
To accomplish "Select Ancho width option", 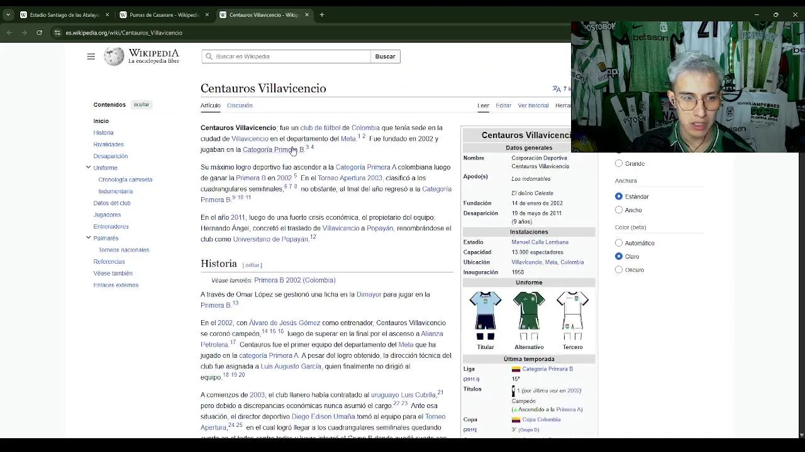I will click(619, 210).
